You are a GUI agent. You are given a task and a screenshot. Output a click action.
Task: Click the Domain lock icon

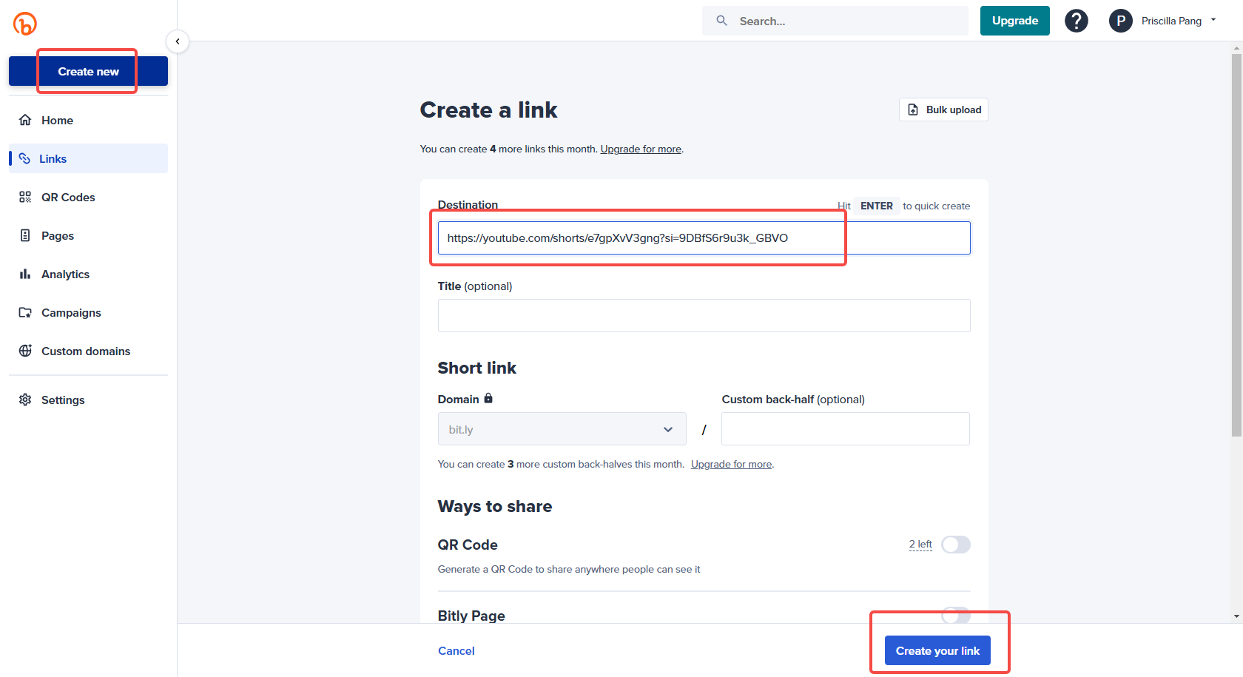point(488,398)
